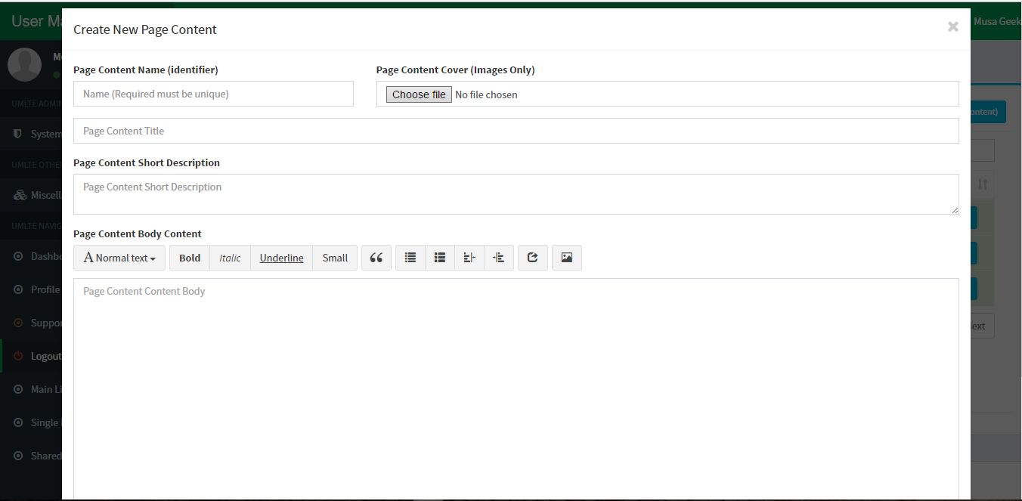Toggle Underline formatting in editor

tap(281, 258)
